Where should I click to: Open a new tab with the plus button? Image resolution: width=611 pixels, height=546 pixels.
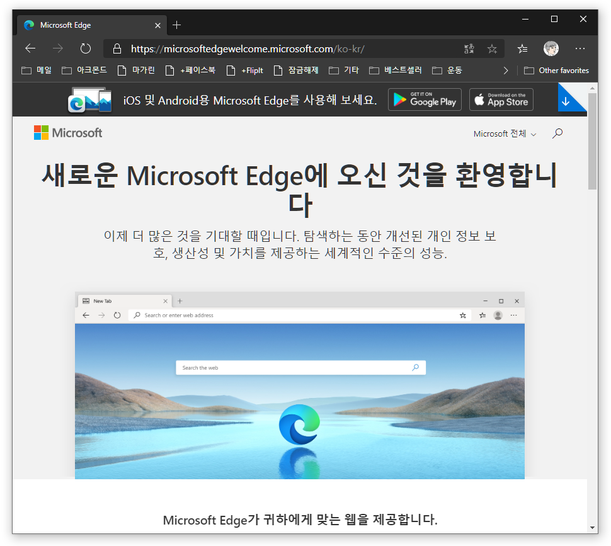[x=176, y=25]
